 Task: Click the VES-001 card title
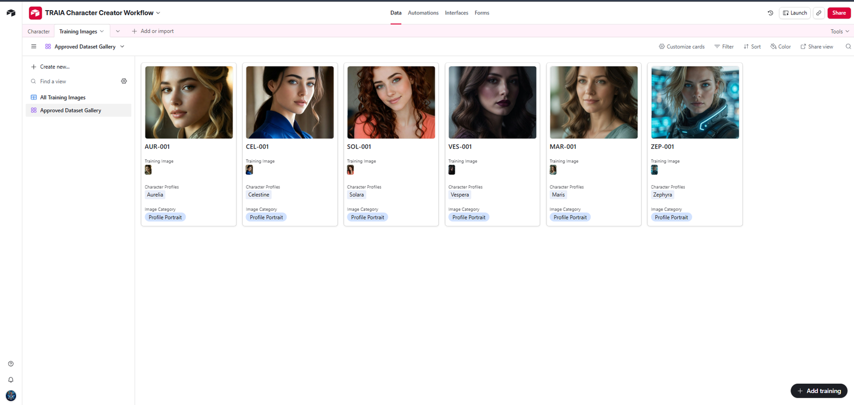click(x=460, y=147)
